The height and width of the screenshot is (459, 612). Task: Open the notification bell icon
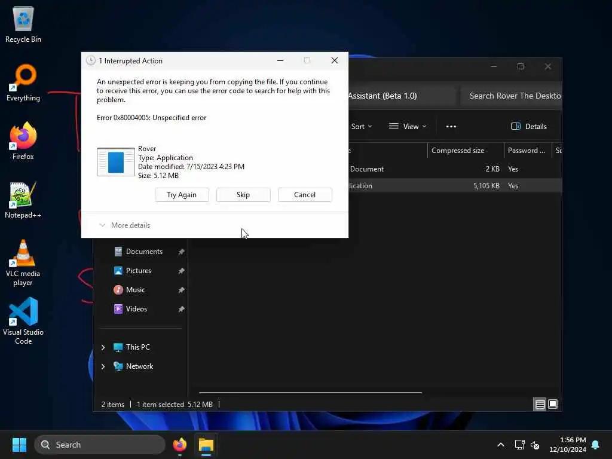595,445
